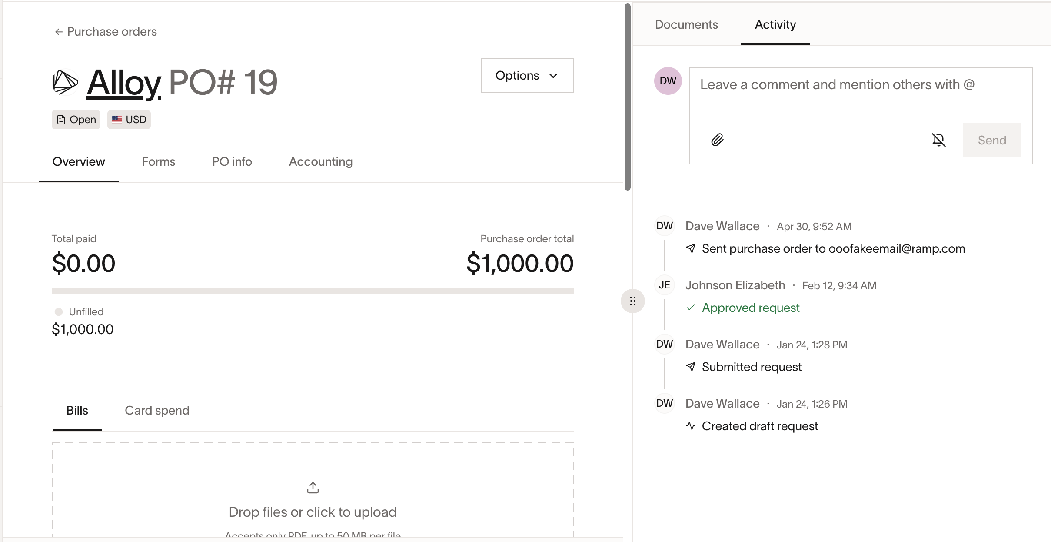Viewport: 1051px width, 542px height.
Task: Click the upload arrow icon
Action: pyautogui.click(x=313, y=488)
